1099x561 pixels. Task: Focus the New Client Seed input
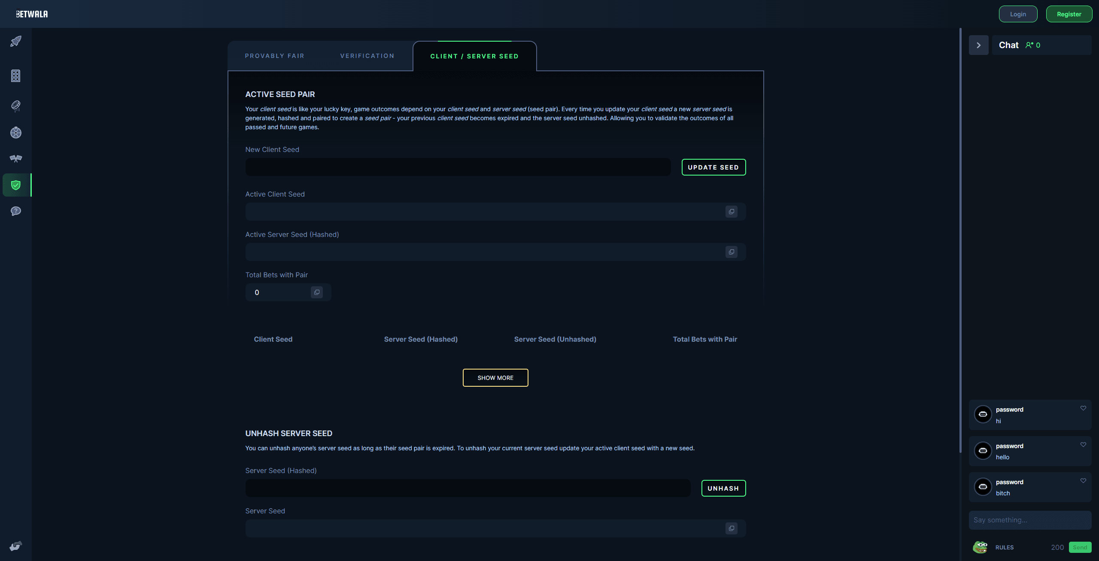(458, 167)
